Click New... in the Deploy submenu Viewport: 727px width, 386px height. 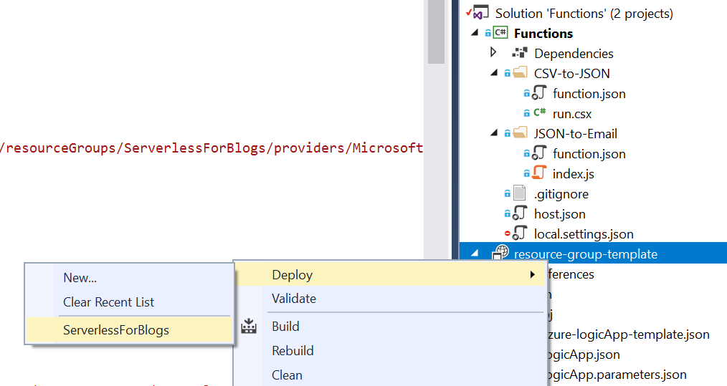pos(80,278)
